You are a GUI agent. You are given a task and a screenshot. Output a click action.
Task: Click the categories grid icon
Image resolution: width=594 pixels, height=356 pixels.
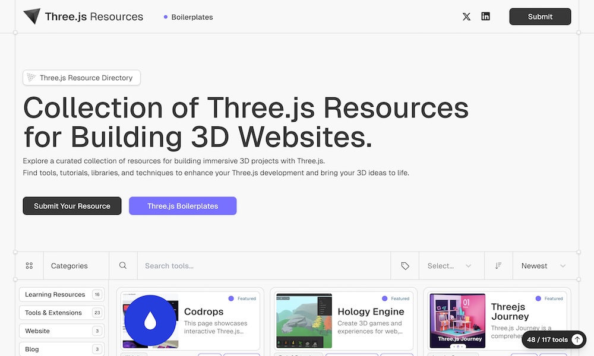[29, 266]
